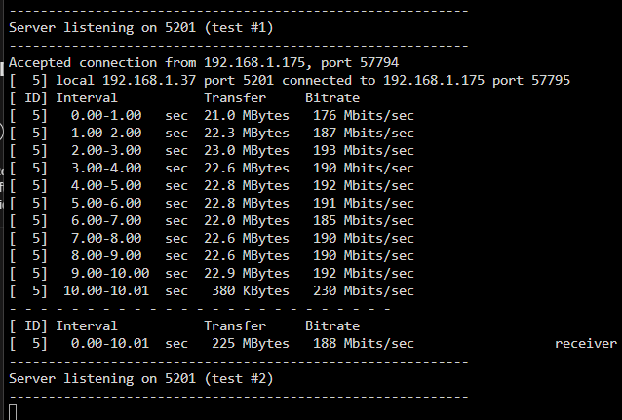
Task: Click the 10.00-10.01 interval row
Action: click(x=212, y=290)
